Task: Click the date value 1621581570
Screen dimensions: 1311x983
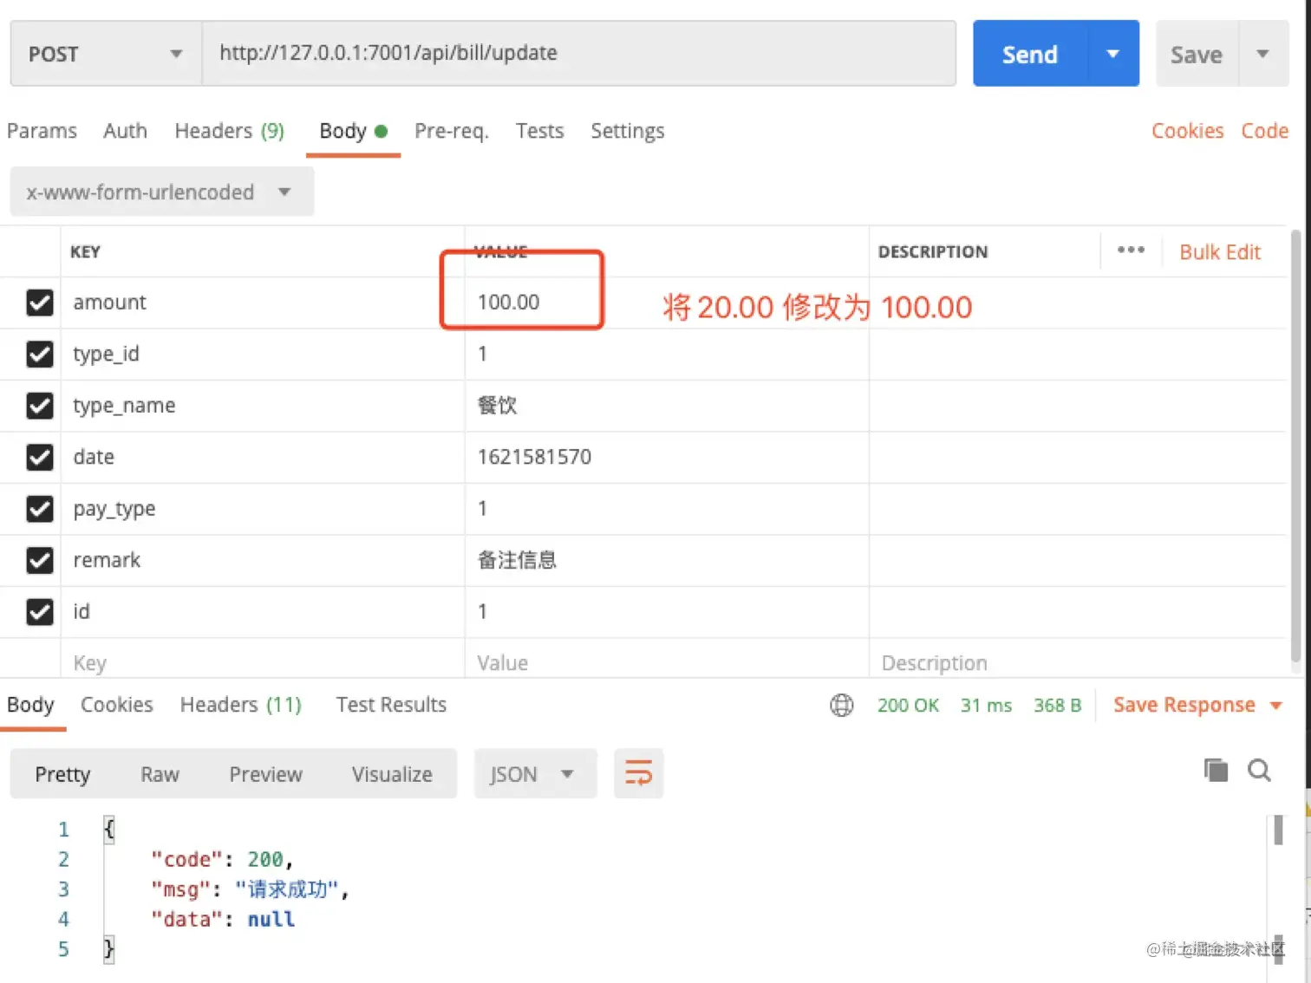Action: (x=534, y=457)
